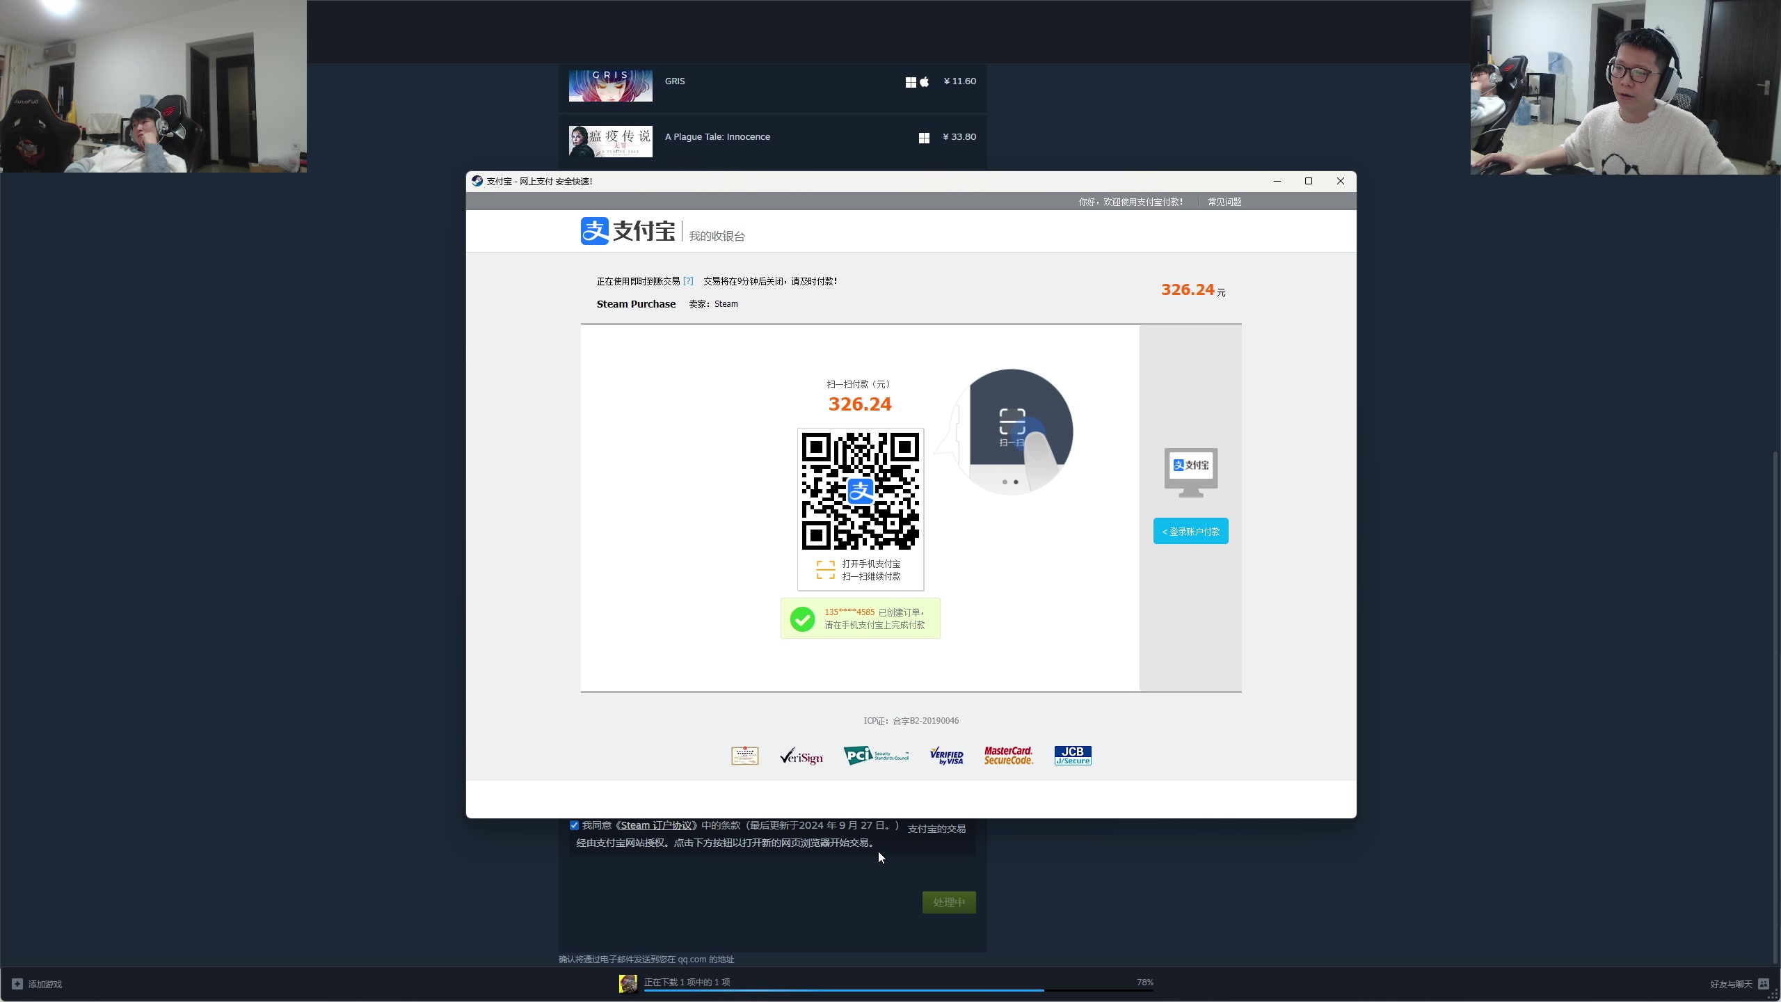Click the Windows icon on the Plague Tale row
This screenshot has width=1781, height=1002.
click(x=924, y=138)
